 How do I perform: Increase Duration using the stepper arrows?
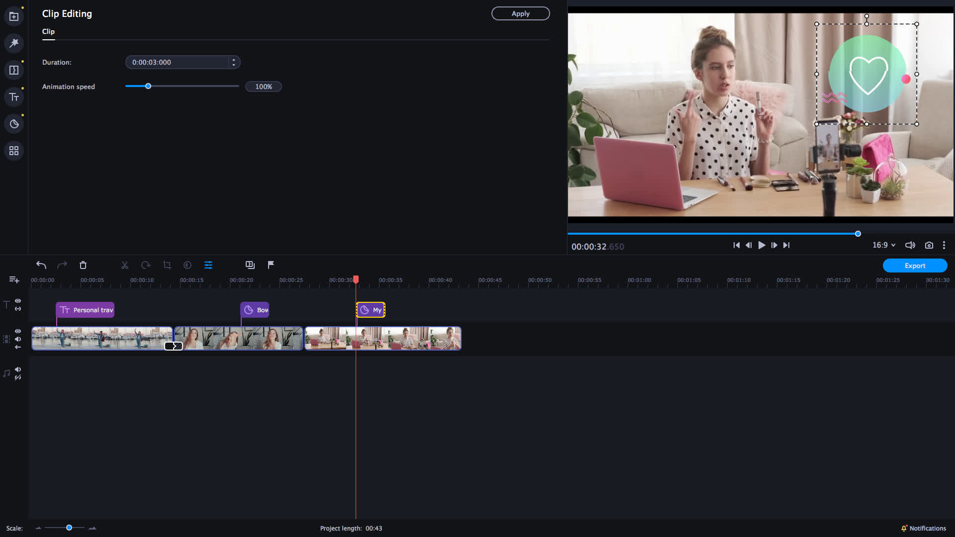(x=234, y=60)
